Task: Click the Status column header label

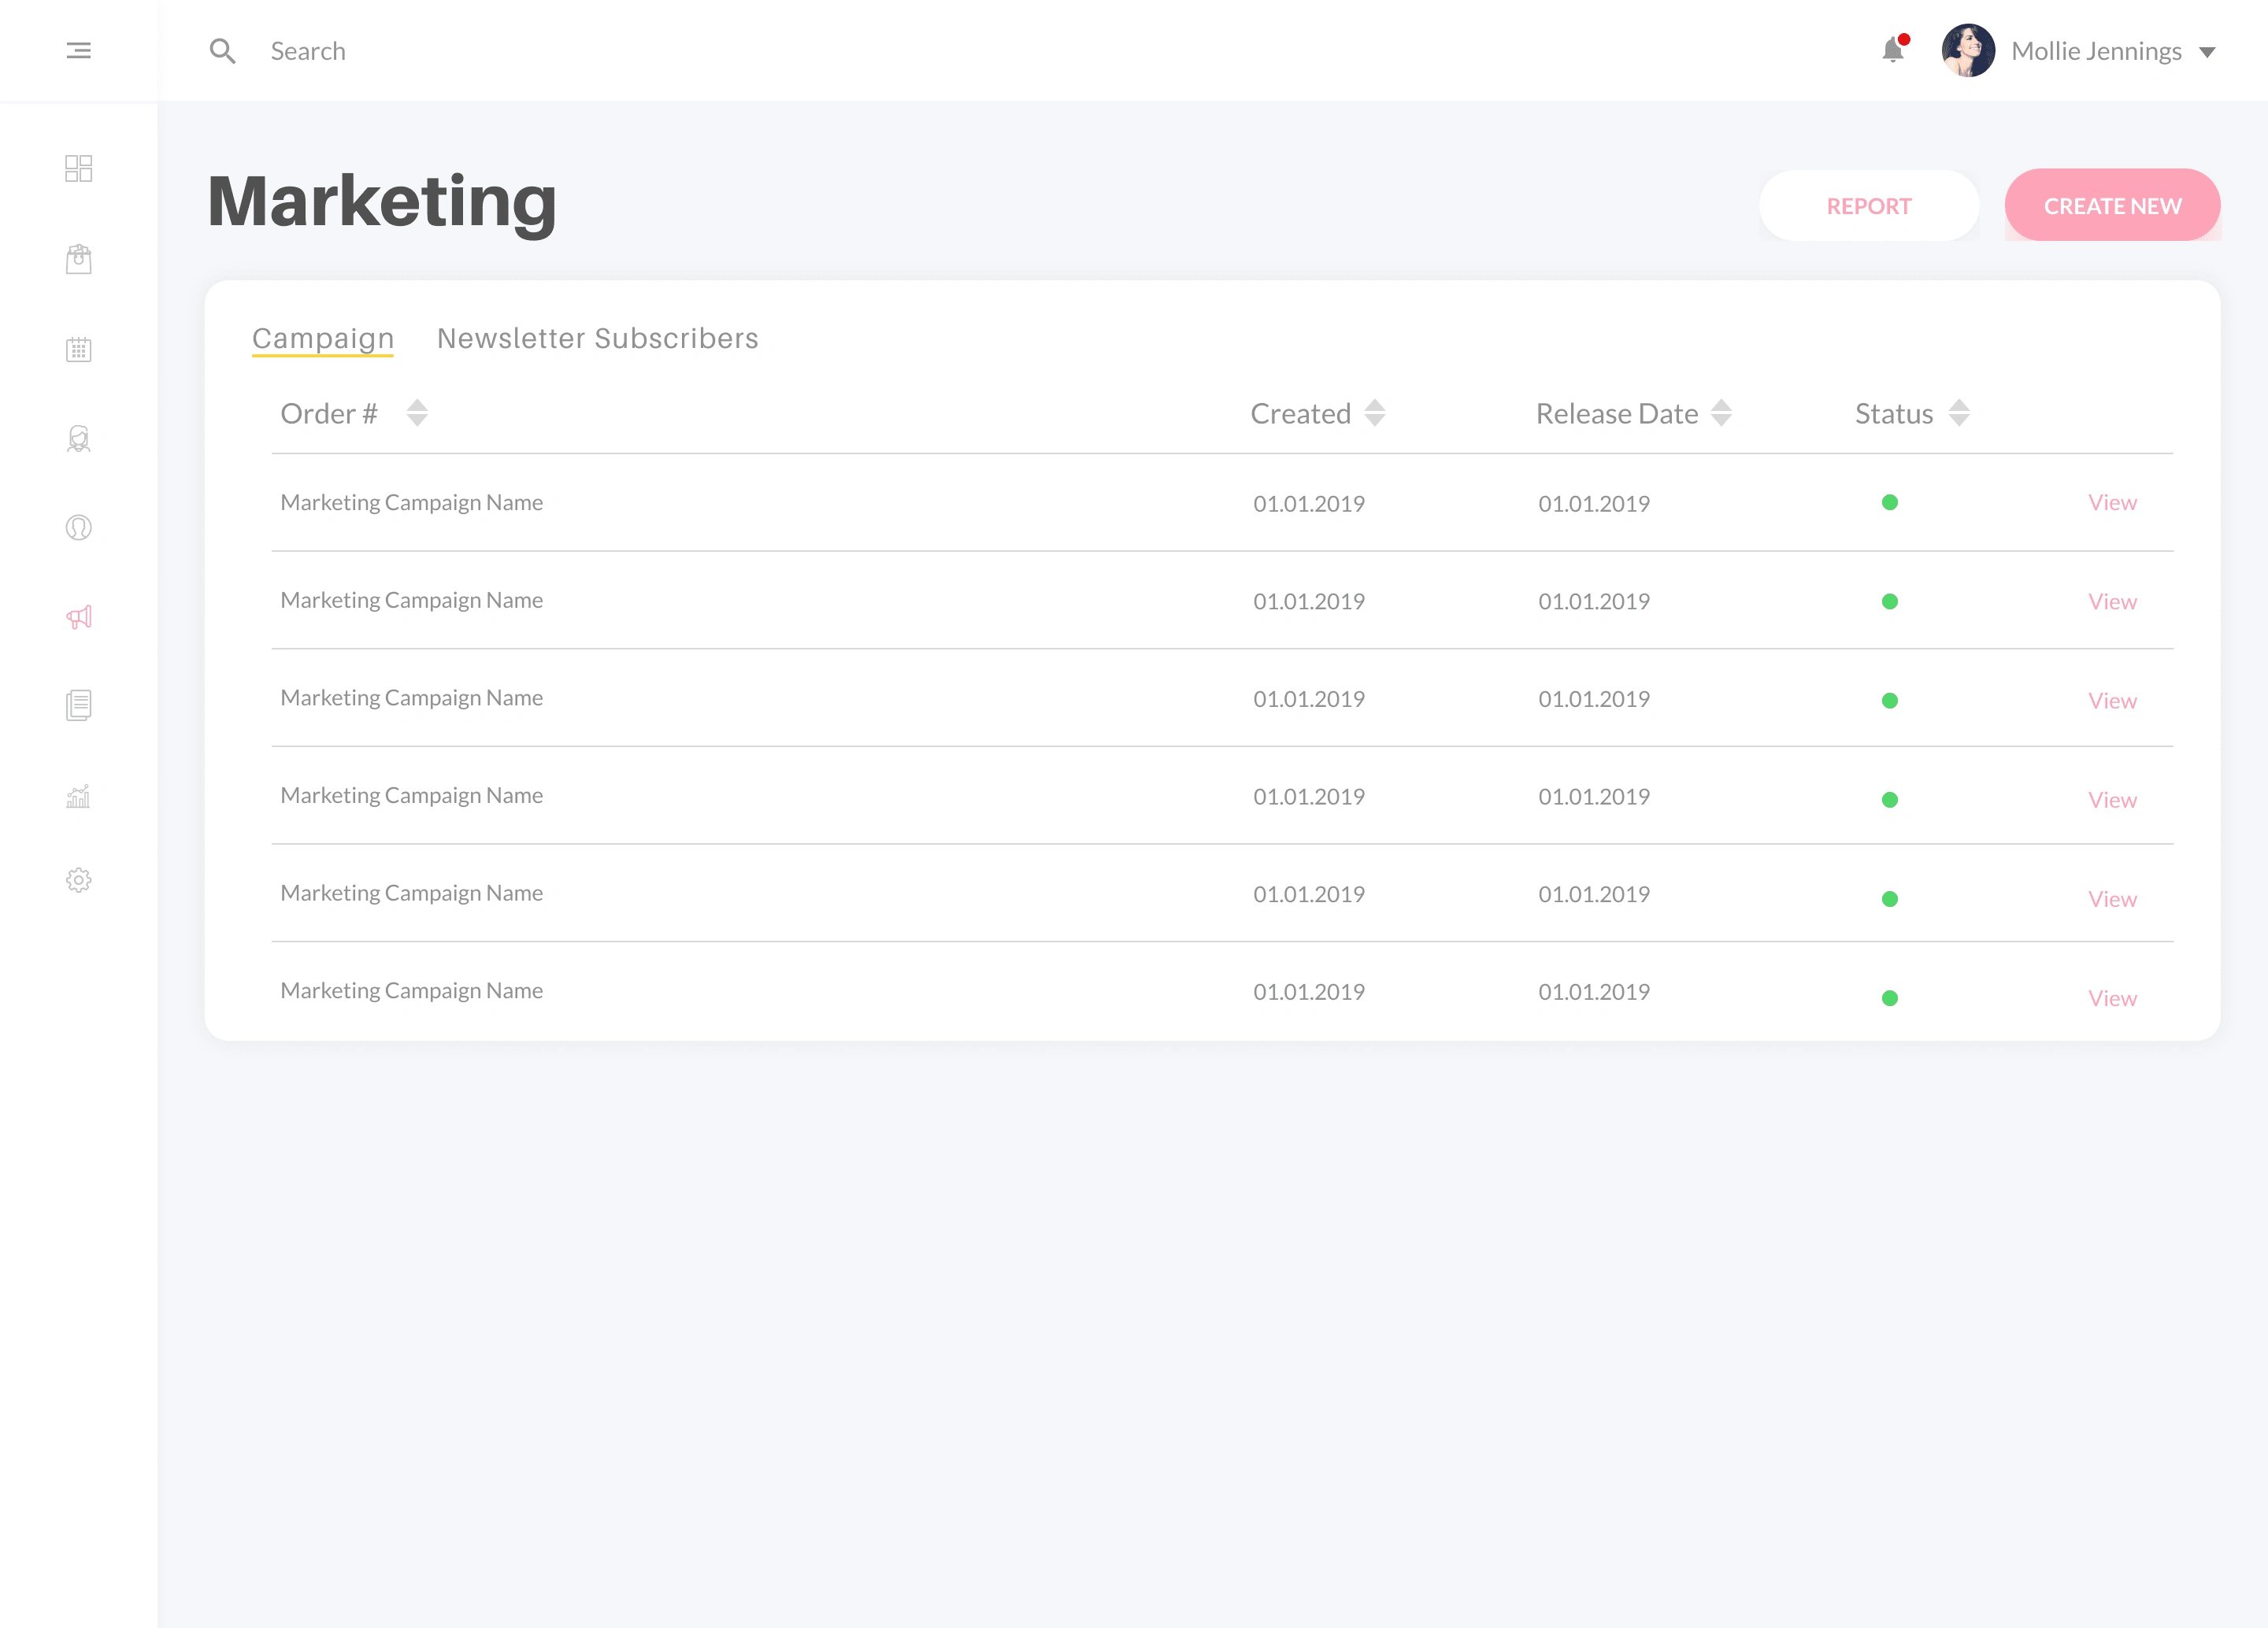Action: click(x=1894, y=414)
